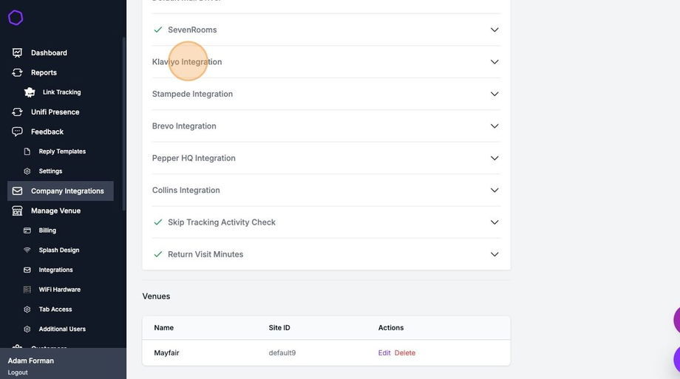Click the purple hexagon logo icon
This screenshot has height=379, width=680.
coord(16,18)
